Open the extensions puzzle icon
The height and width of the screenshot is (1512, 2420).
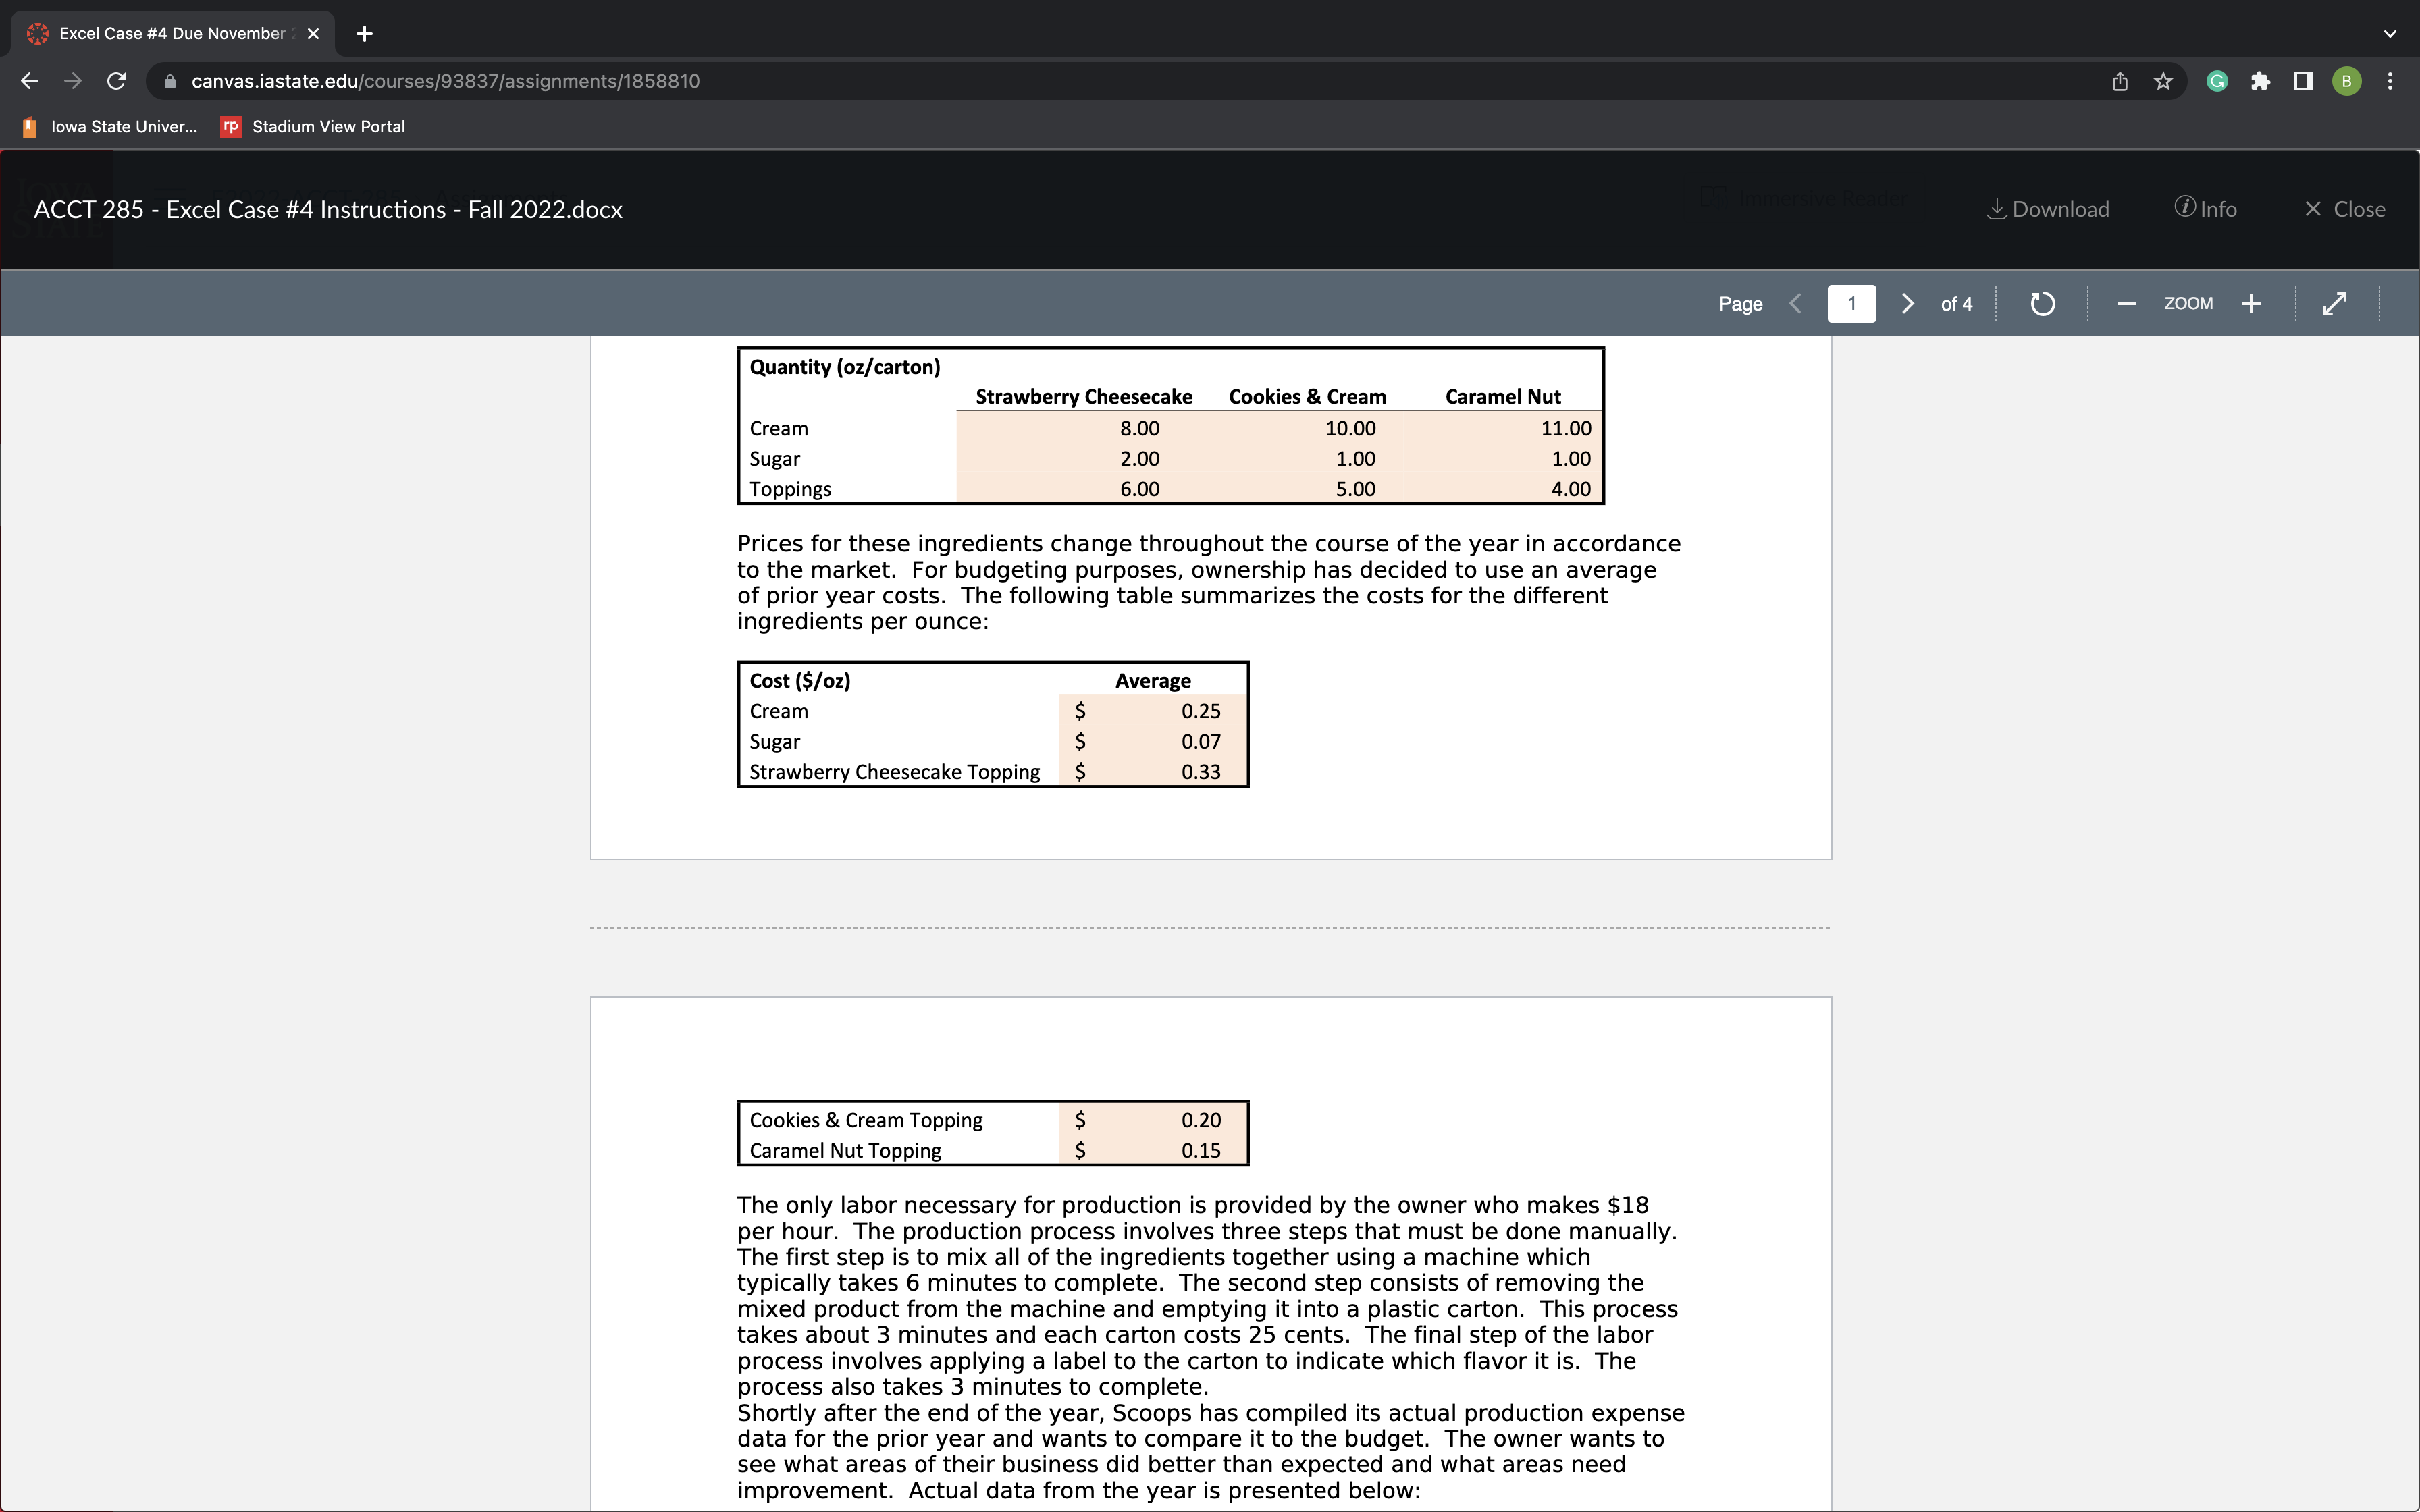pos(2260,81)
